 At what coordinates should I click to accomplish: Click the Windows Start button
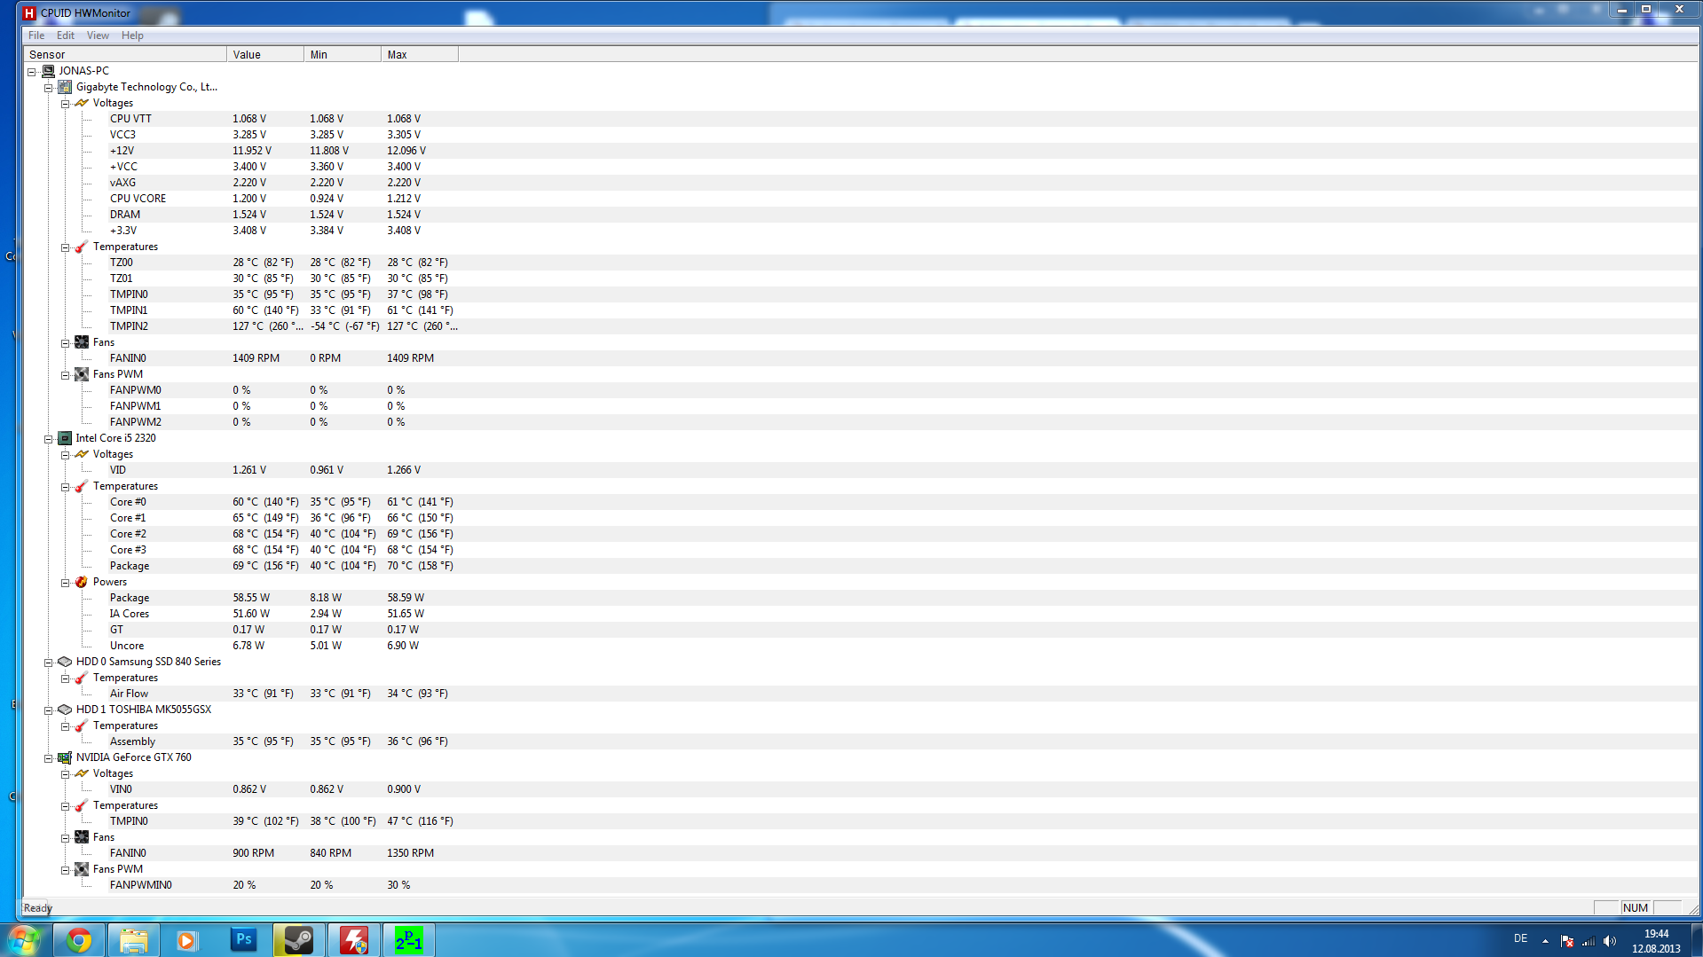click(24, 940)
